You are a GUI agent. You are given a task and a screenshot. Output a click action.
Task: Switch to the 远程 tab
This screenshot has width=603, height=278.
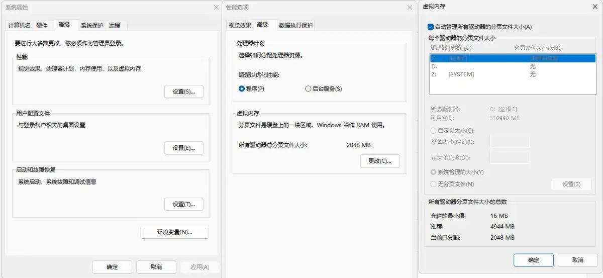coord(115,25)
